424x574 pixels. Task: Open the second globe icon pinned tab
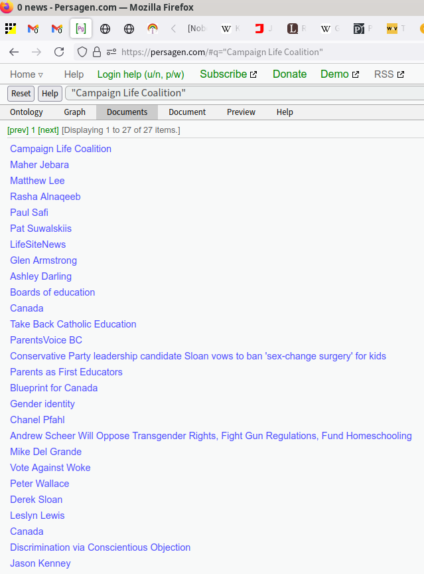pos(129,29)
